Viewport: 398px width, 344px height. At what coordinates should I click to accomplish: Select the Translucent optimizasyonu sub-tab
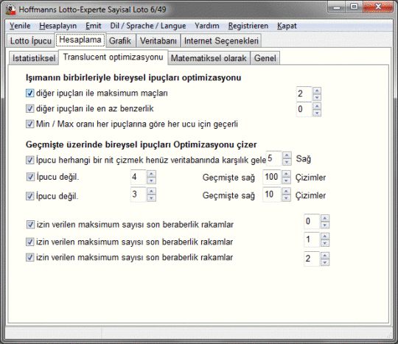click(113, 57)
